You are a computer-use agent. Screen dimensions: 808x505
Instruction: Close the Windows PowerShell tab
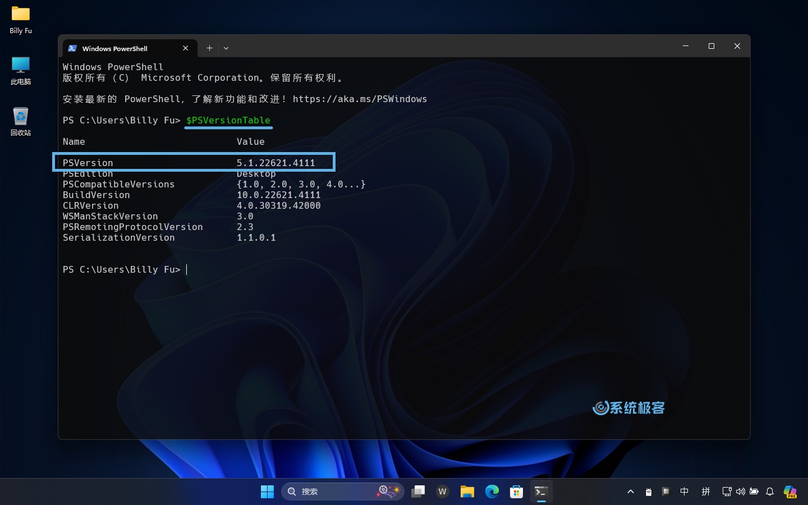tap(186, 48)
